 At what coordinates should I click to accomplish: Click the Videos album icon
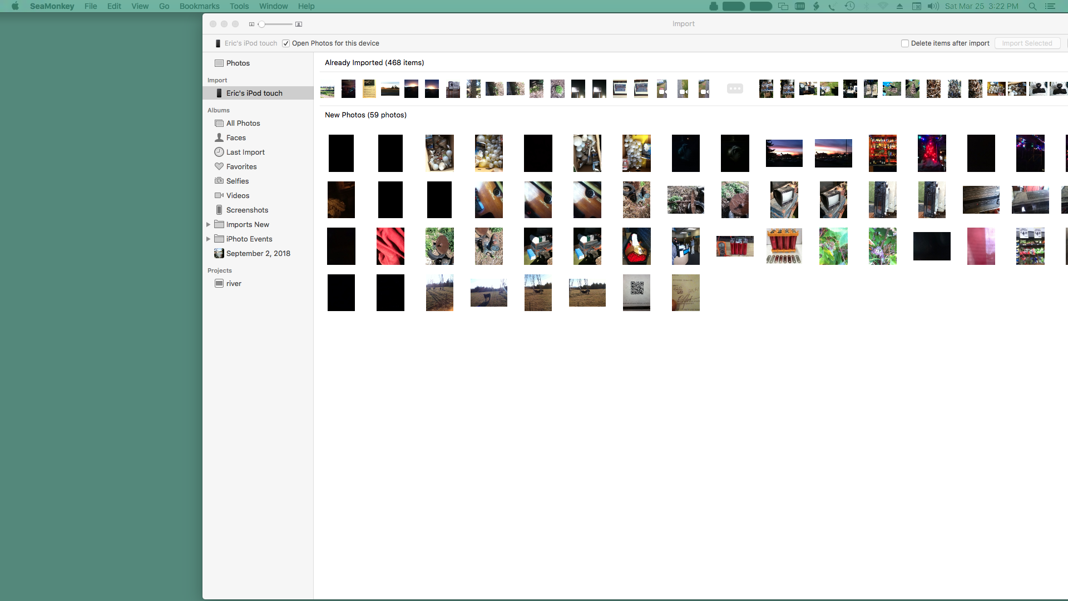(x=219, y=195)
